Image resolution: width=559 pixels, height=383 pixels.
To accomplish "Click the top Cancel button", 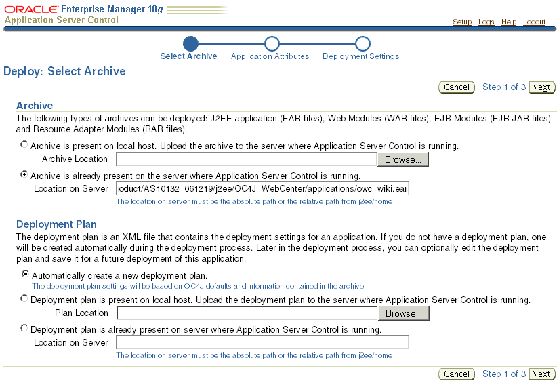I will (456, 87).
